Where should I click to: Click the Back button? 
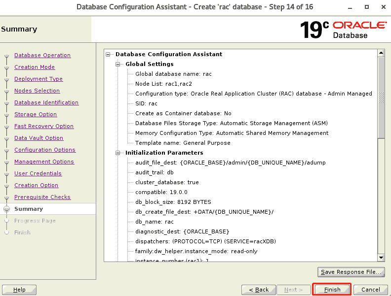tap(259, 290)
